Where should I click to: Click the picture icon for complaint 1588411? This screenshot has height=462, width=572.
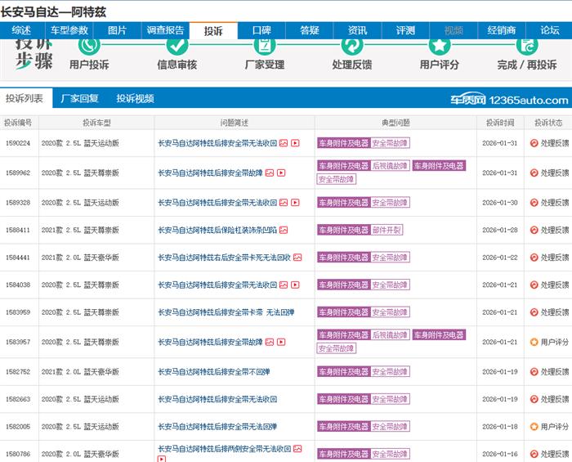point(284,231)
